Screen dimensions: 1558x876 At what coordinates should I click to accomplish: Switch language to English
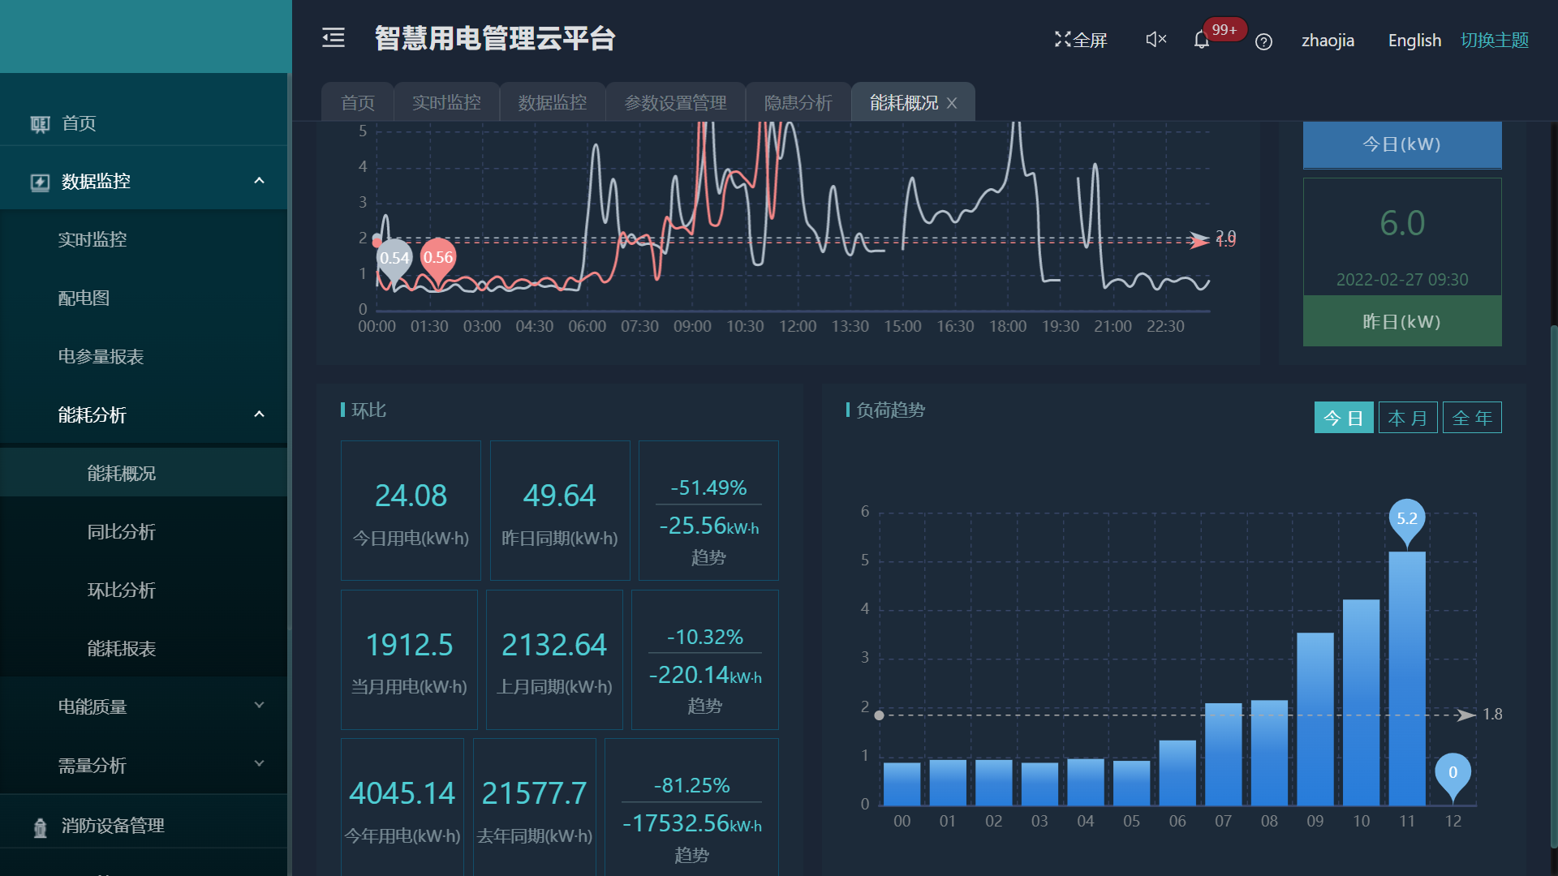(x=1414, y=40)
